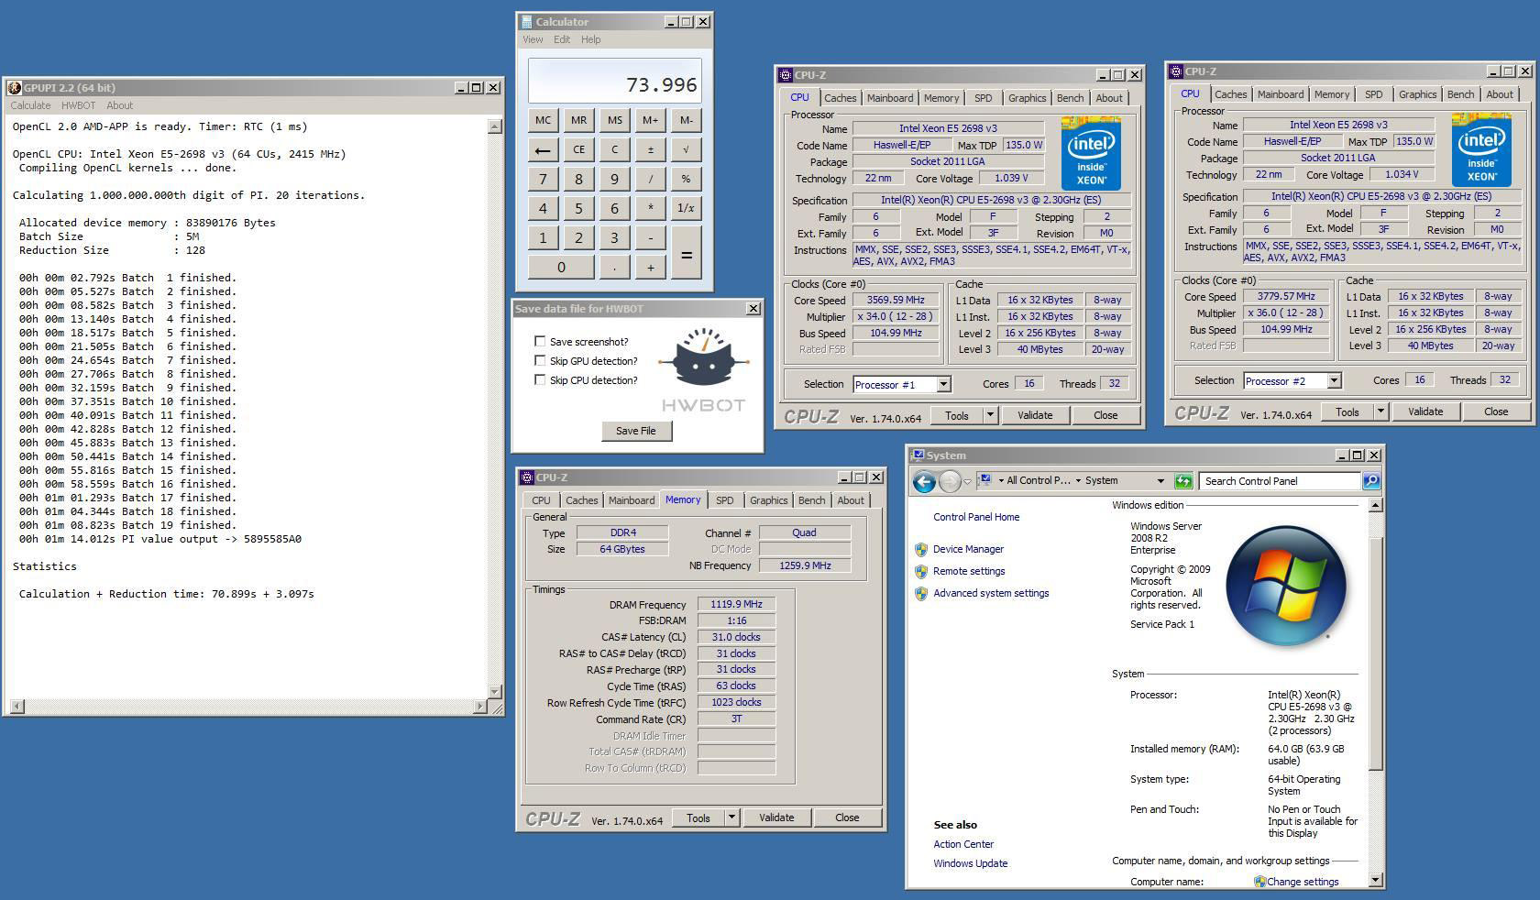The image size is (1540, 900).
Task: Expand the Processor #2 selection dropdown
Action: [x=1334, y=381]
